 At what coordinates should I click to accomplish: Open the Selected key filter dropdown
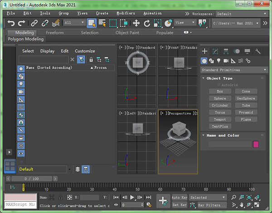[208, 198]
